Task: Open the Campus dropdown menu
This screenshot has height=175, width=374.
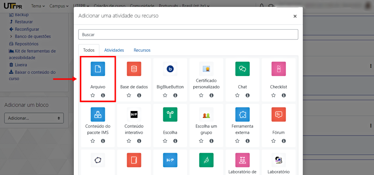Action: 59,6
